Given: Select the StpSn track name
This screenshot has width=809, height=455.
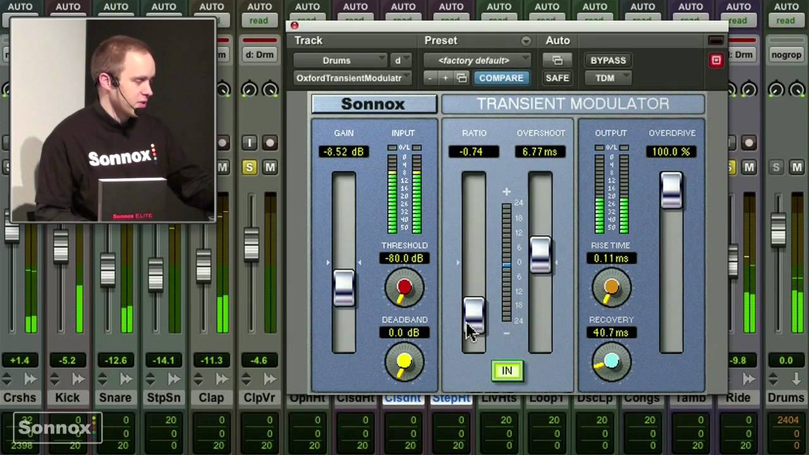Looking at the screenshot, I should click(x=163, y=398).
